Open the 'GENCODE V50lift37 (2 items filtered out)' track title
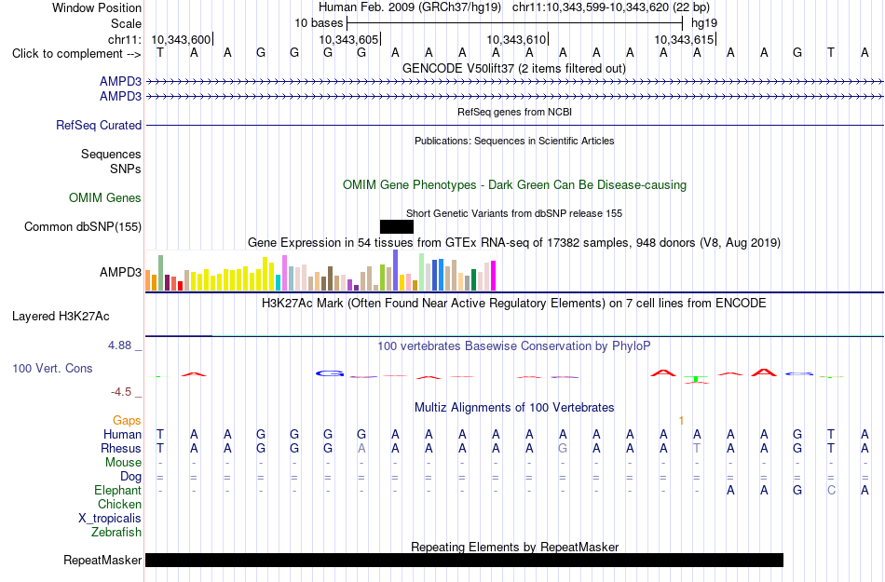 point(514,68)
